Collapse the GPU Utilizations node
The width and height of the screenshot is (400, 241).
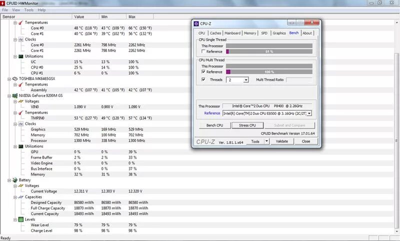[15, 146]
